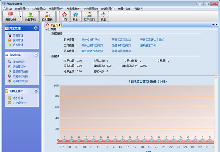Collapse the 淘宝管理 sidebar panel
The height and width of the screenshot is (152, 220).
pos(36,28)
